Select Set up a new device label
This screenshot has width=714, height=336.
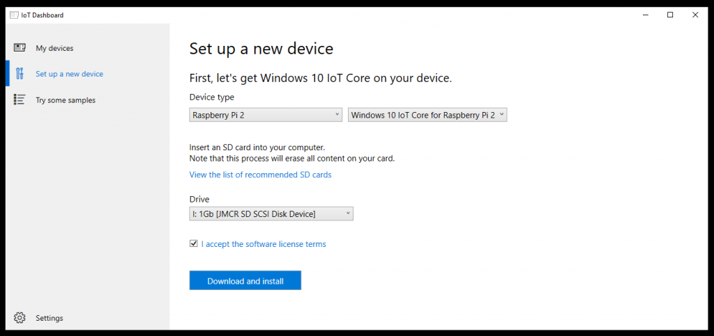click(69, 74)
